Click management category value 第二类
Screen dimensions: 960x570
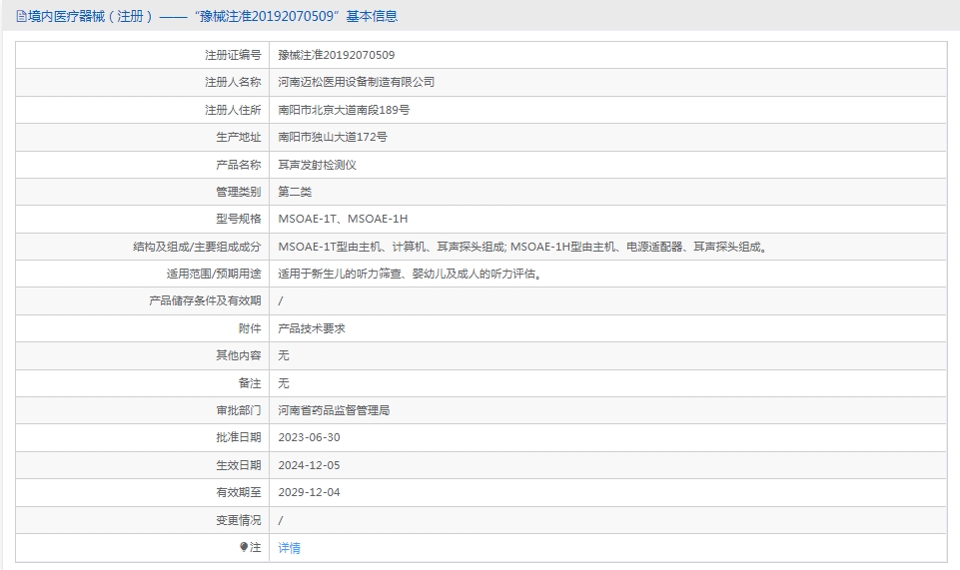click(x=295, y=192)
